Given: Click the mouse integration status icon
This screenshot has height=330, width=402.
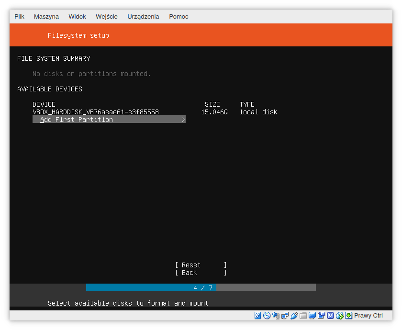Looking at the screenshot, I should pyautogui.click(x=339, y=315).
